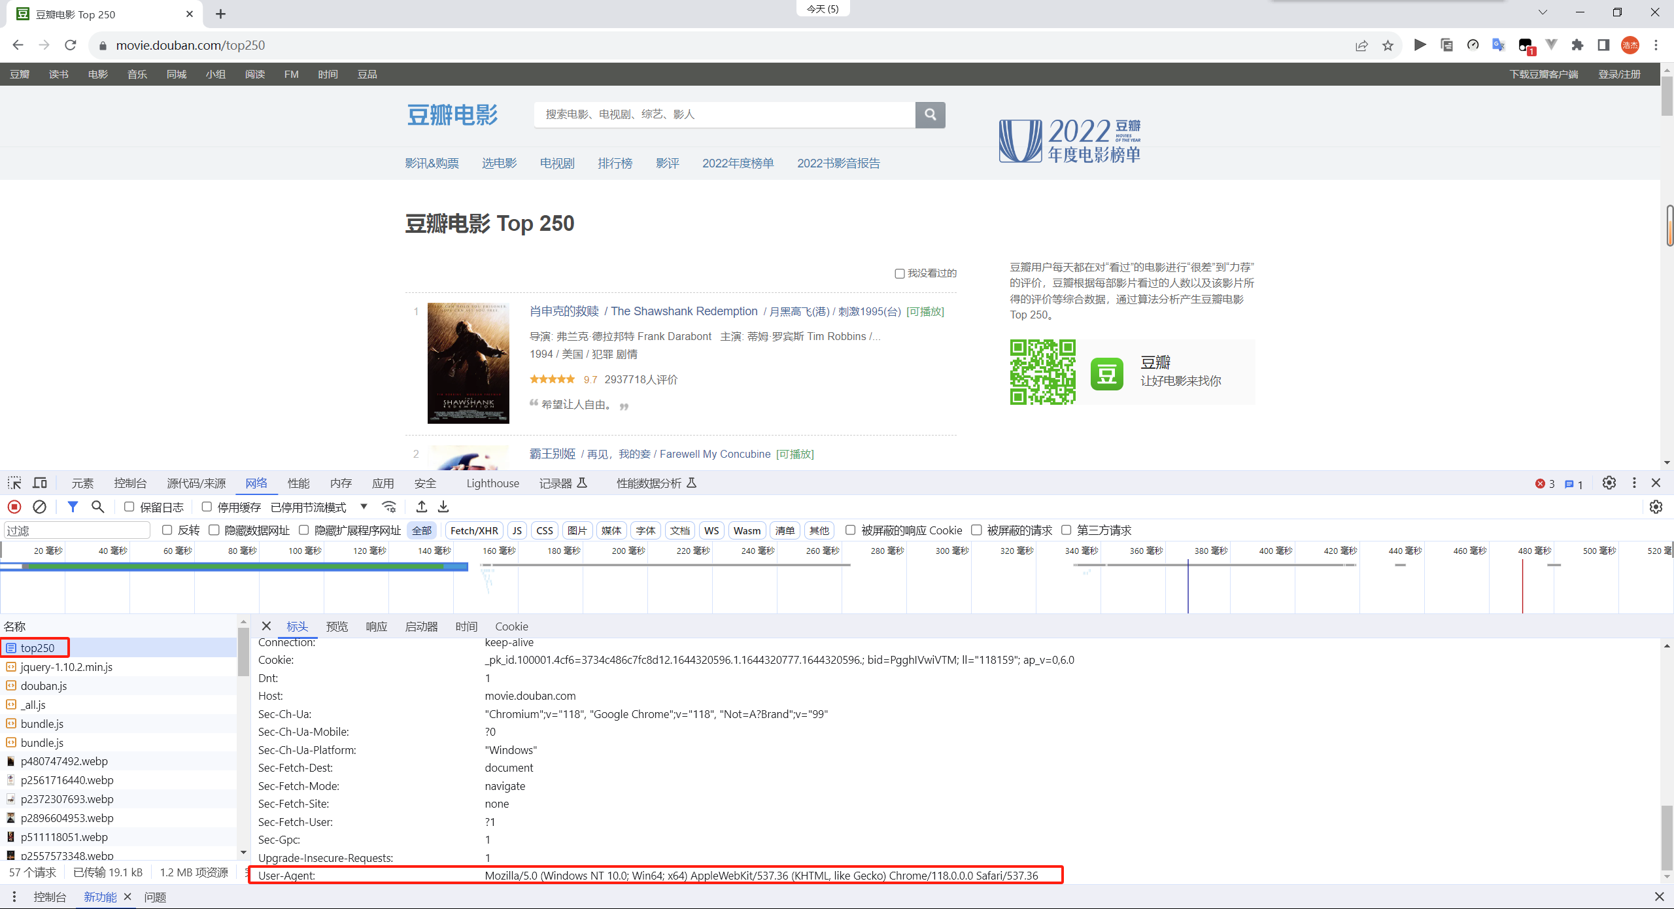Share this page from the address bar
The height and width of the screenshot is (909, 1674).
pyautogui.click(x=1361, y=45)
